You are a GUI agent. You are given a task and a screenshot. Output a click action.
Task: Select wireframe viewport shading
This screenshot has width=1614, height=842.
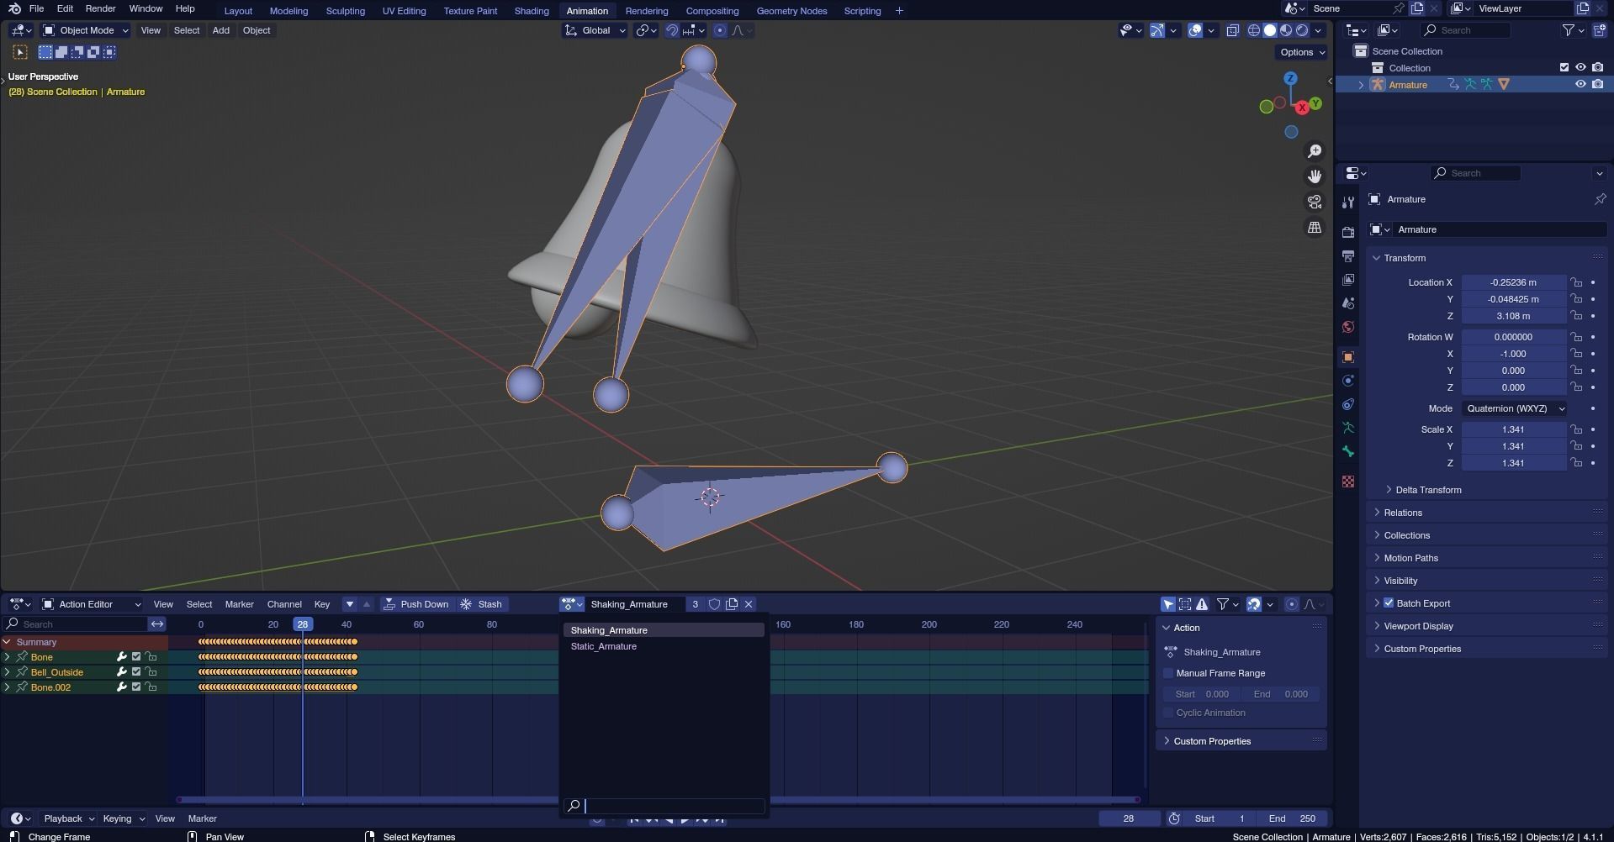(x=1254, y=30)
